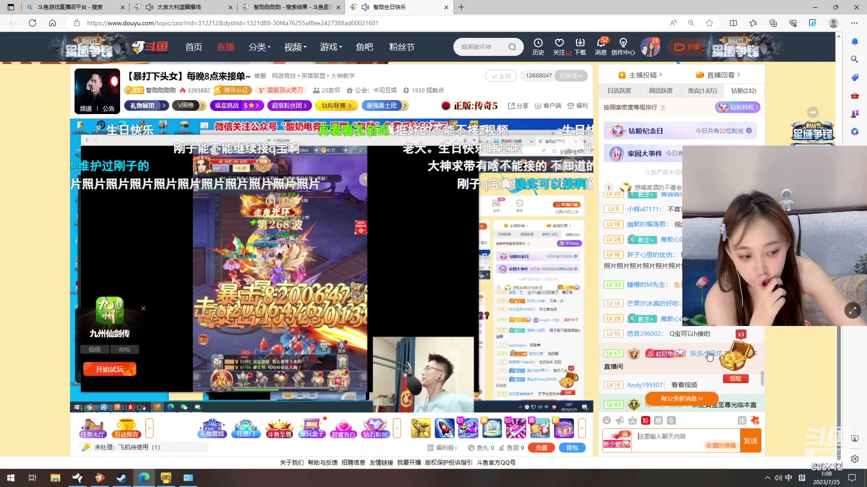Open 历史 history from the top navbar
The image size is (867, 487).
(x=538, y=46)
